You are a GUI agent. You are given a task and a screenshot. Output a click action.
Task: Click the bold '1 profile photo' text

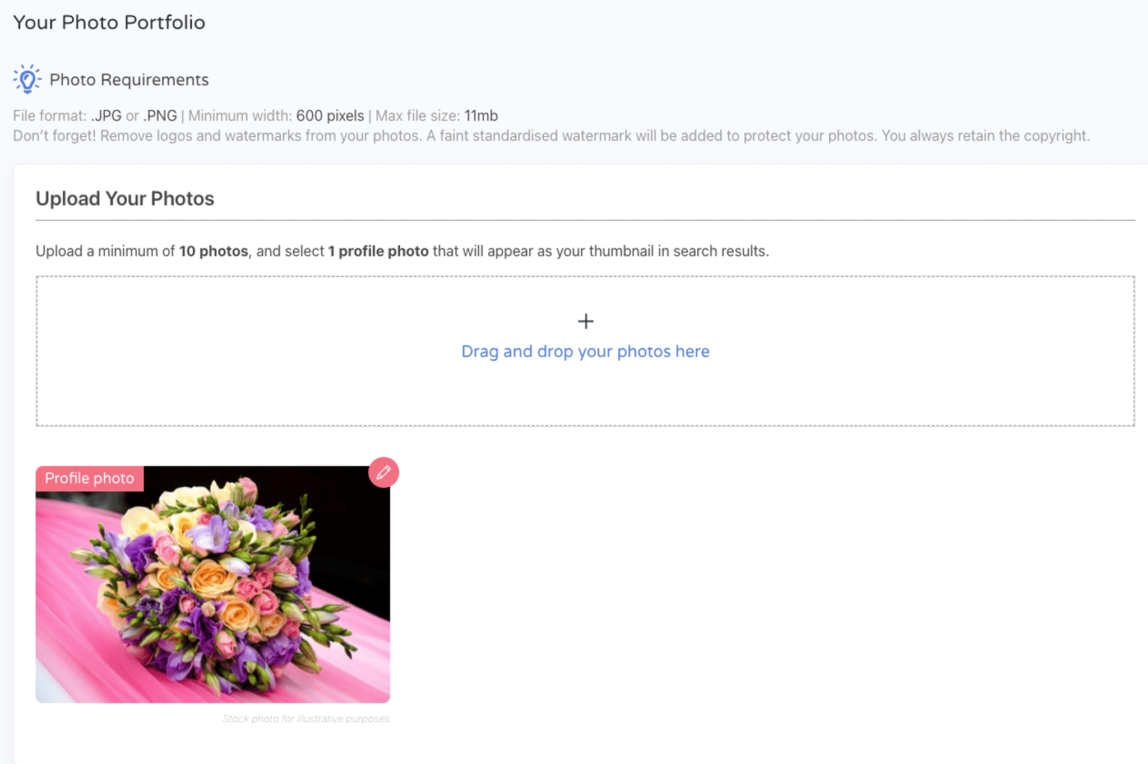tap(378, 251)
